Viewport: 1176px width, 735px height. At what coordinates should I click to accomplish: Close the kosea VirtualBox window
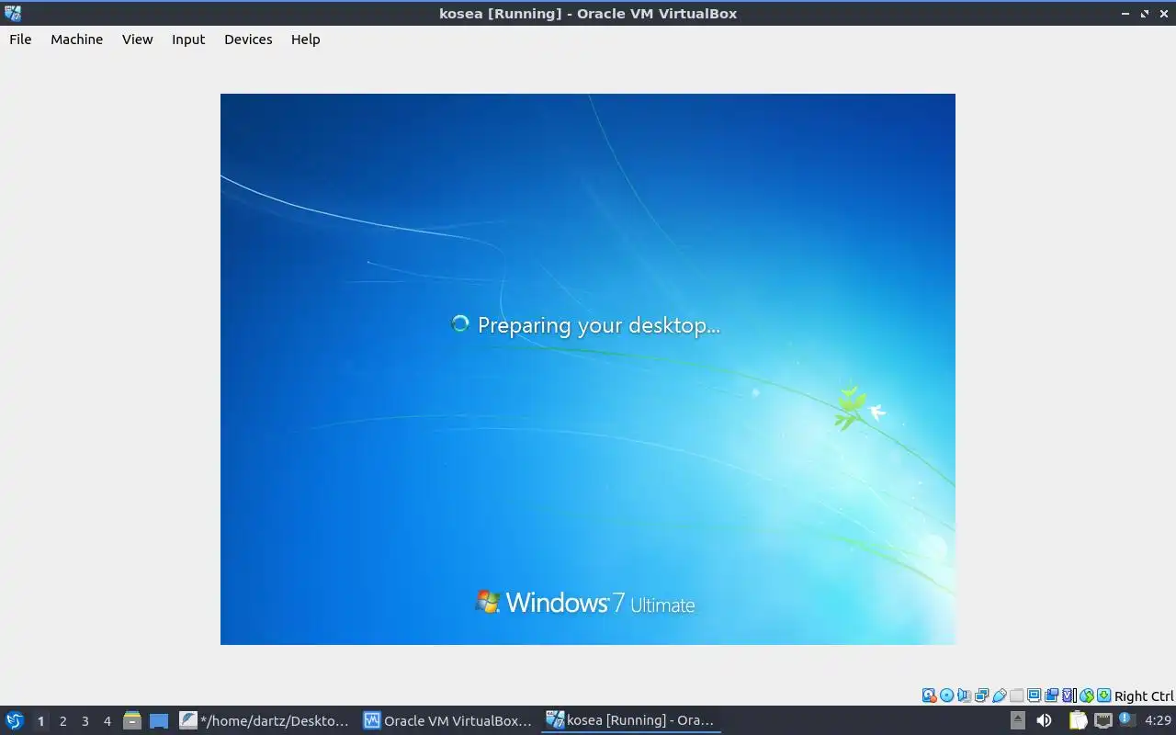coord(1163,14)
